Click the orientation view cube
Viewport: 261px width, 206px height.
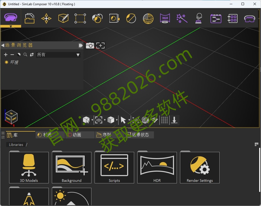pyautogui.click(x=11, y=117)
